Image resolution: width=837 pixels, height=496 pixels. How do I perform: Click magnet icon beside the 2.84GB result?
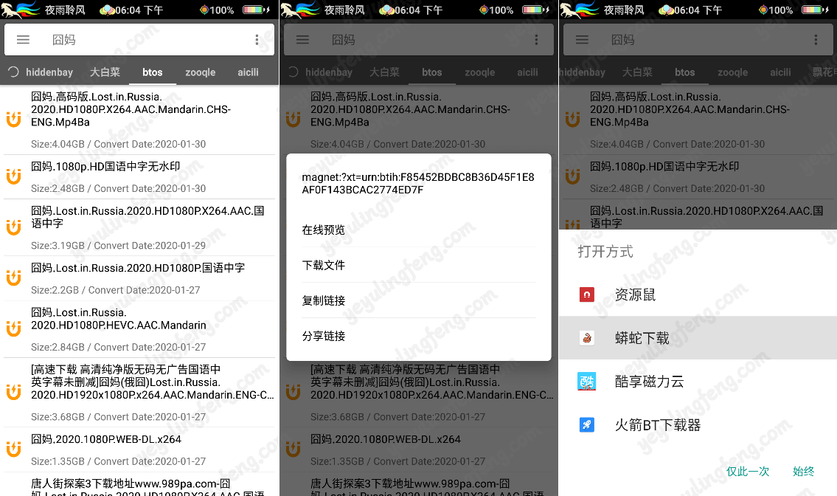coord(13,328)
